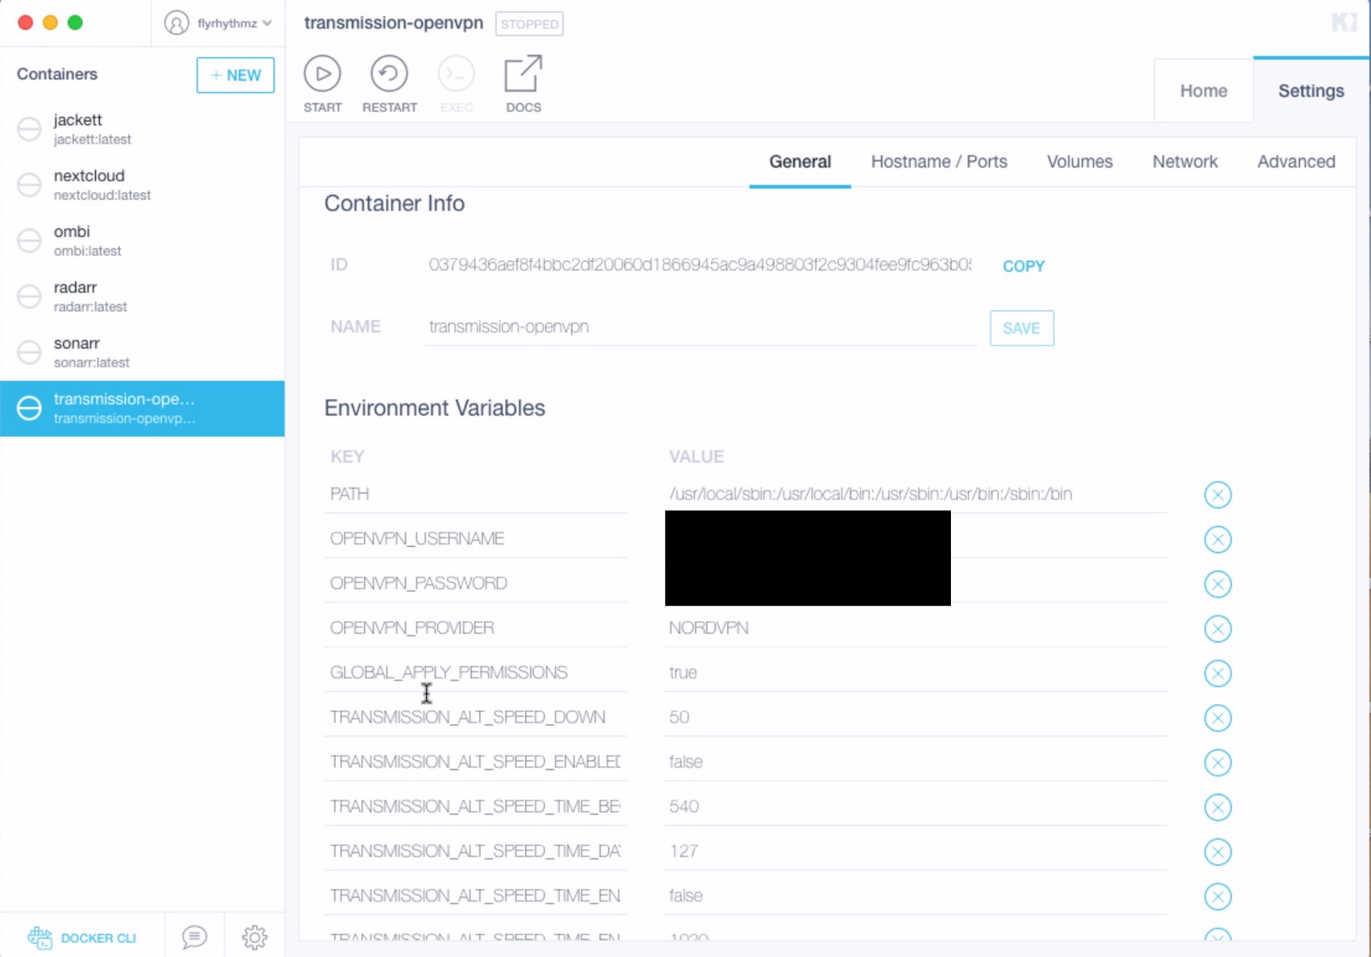Click the Kitematic logo

click(x=1345, y=23)
